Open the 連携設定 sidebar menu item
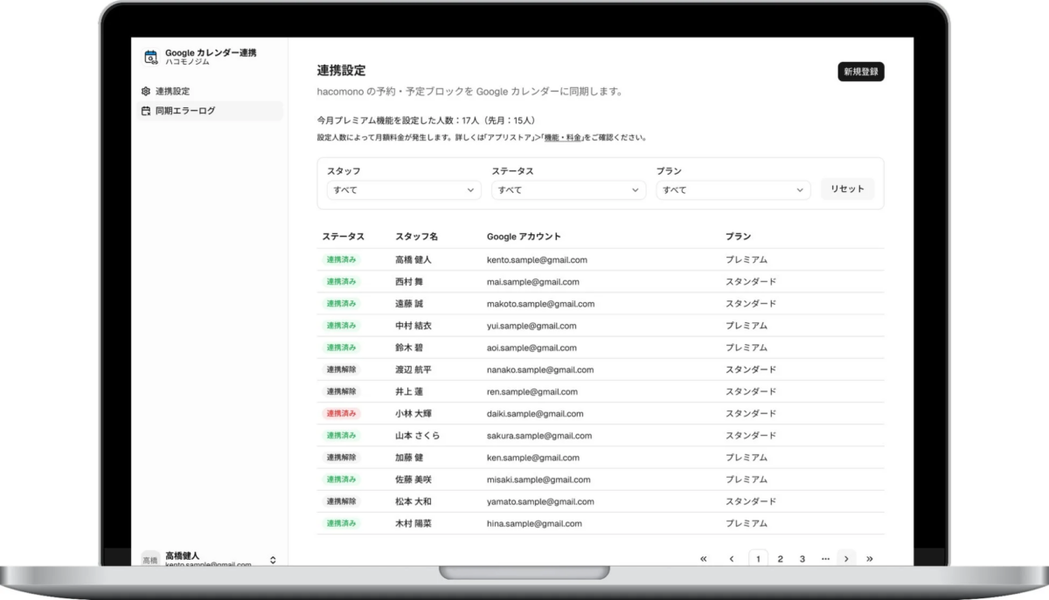 212,91
